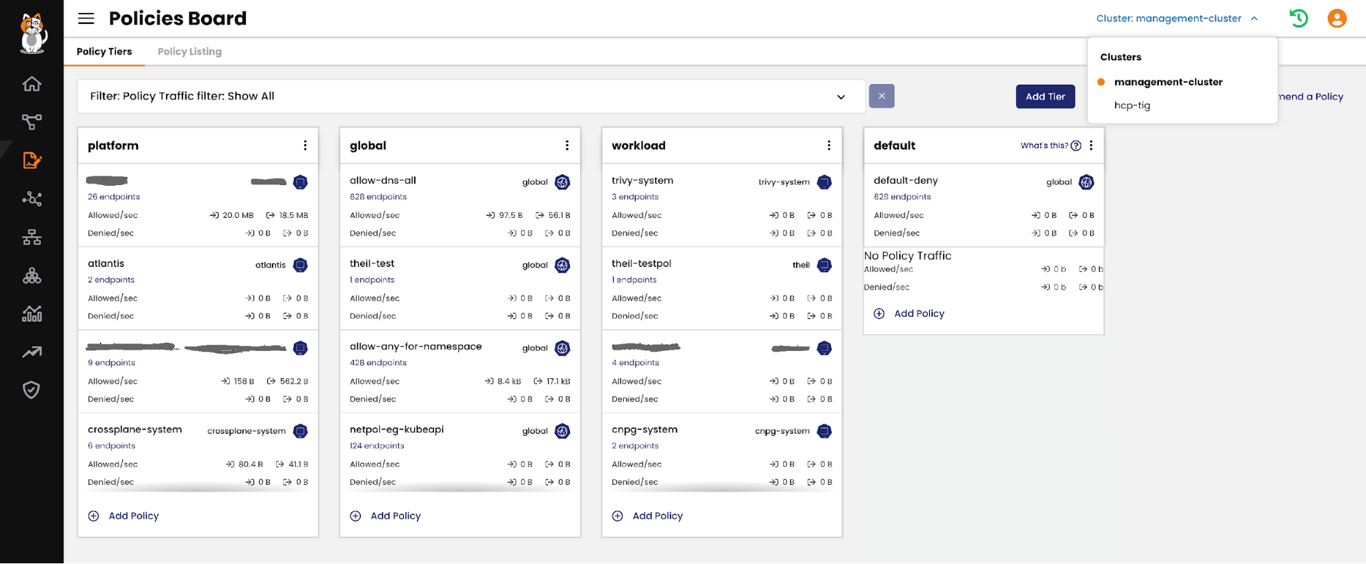The width and height of the screenshot is (1366, 564).
Task: Open the 428 endpoints link
Action: tap(378, 363)
